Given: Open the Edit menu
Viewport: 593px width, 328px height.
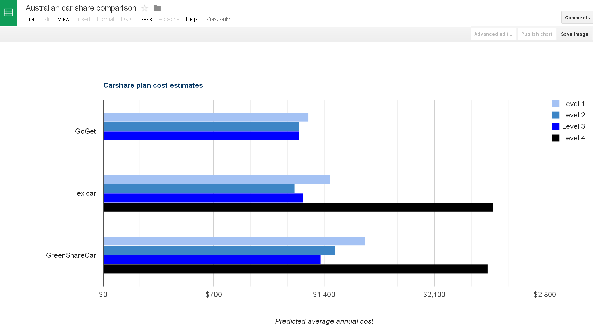Looking at the screenshot, I should point(46,19).
